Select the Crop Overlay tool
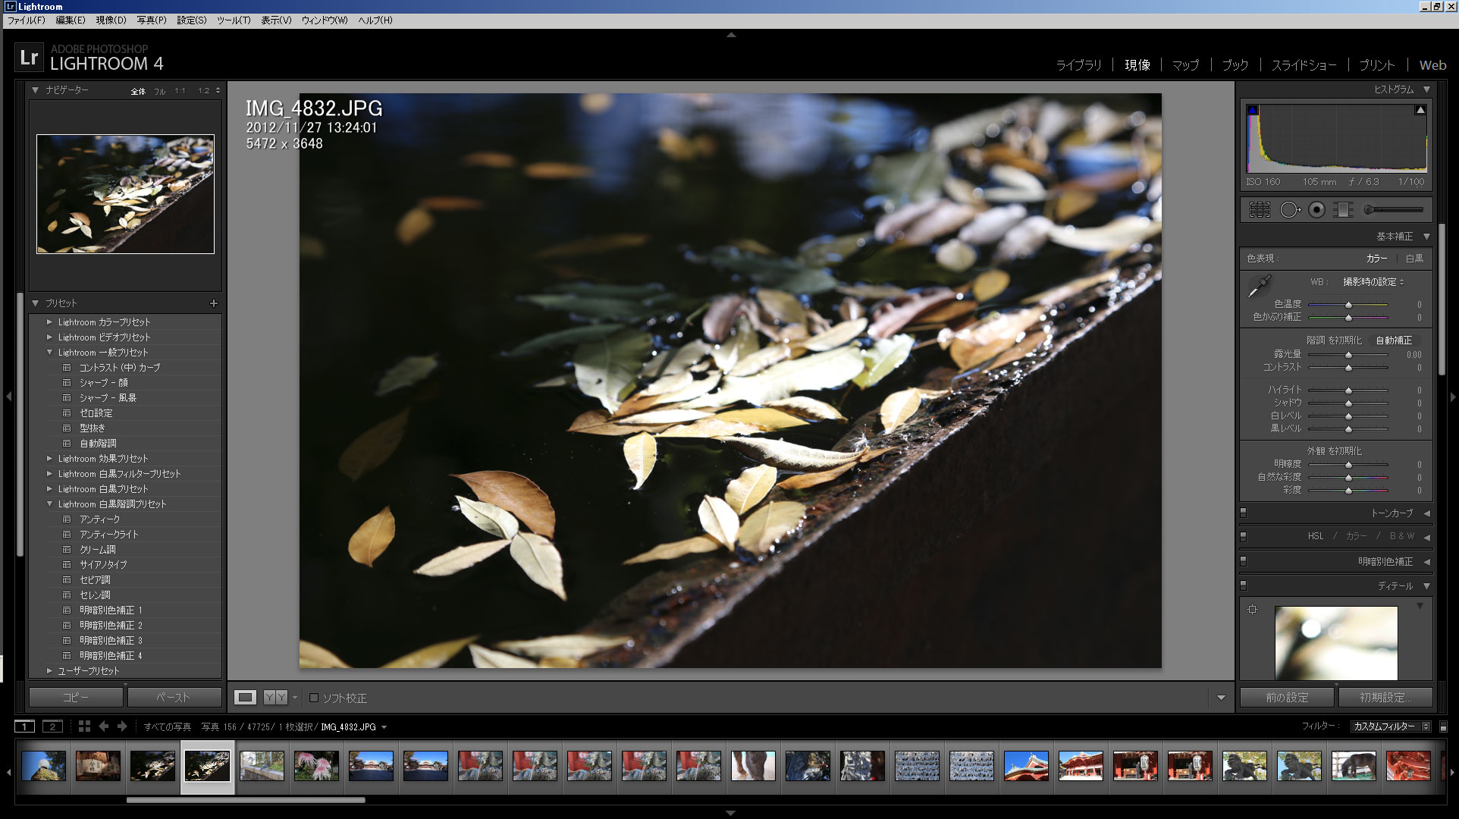This screenshot has height=819, width=1459. click(1260, 210)
